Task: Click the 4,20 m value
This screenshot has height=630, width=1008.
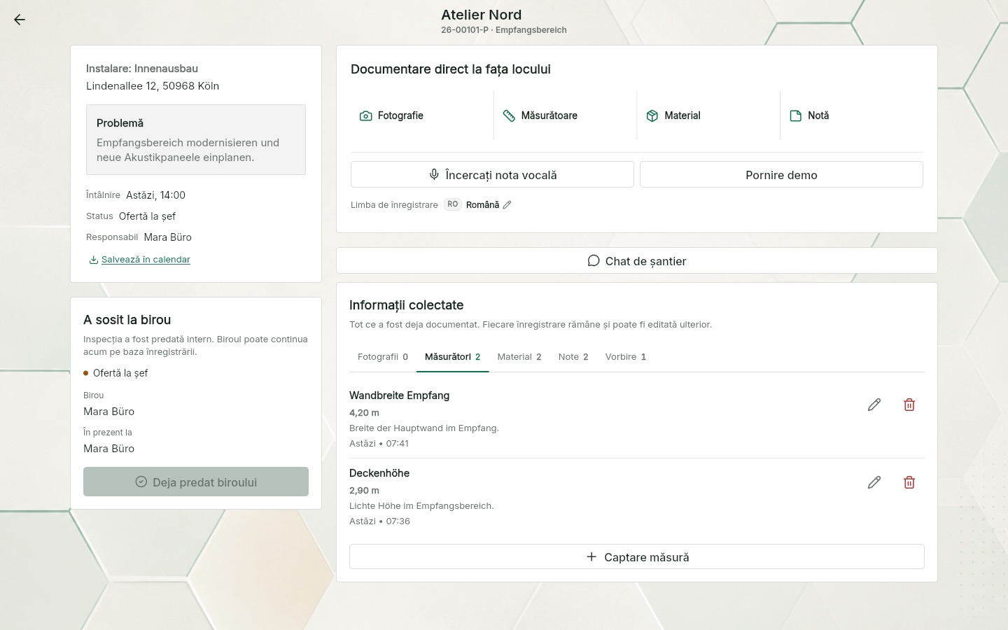Action: click(x=364, y=413)
